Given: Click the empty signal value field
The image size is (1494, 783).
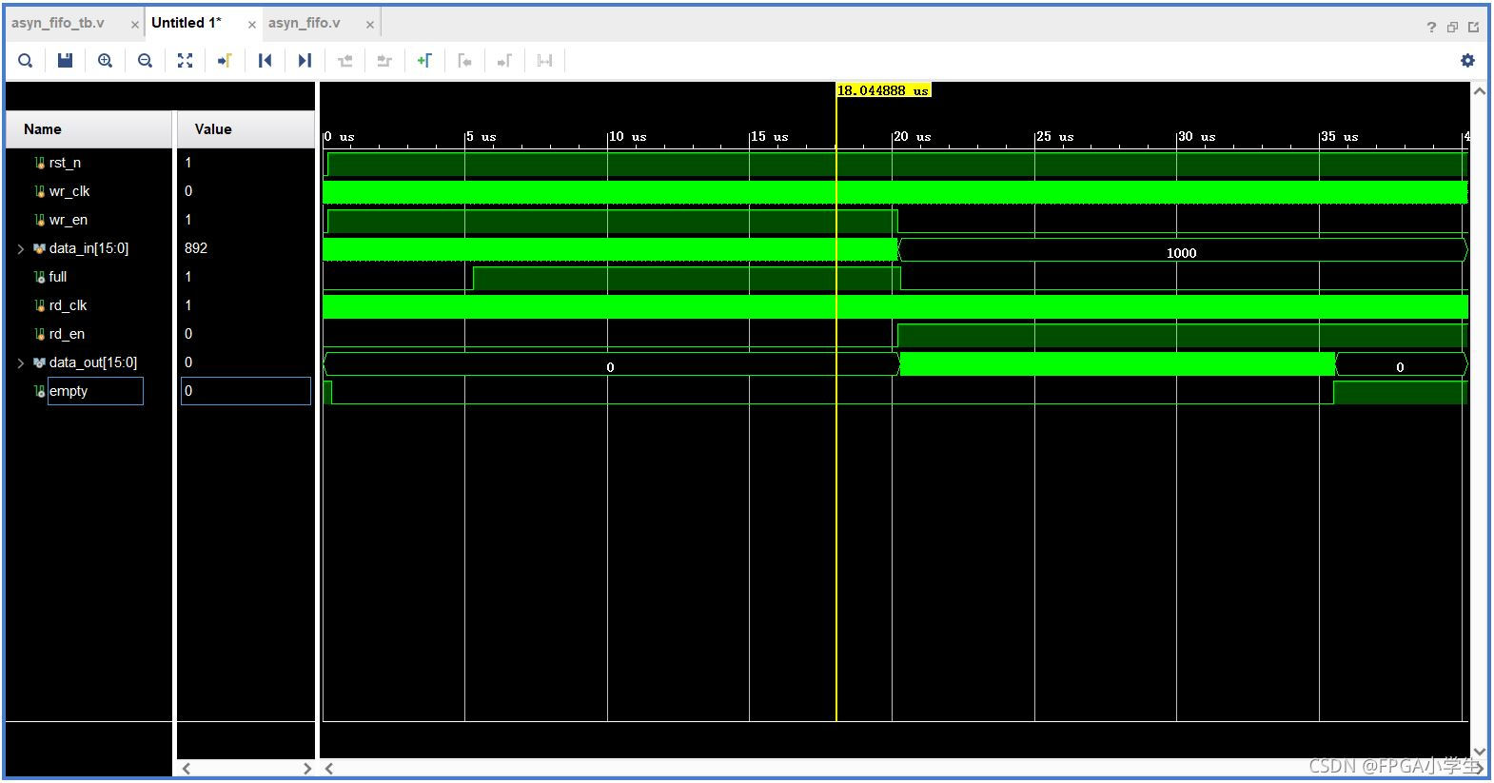Looking at the screenshot, I should [246, 391].
